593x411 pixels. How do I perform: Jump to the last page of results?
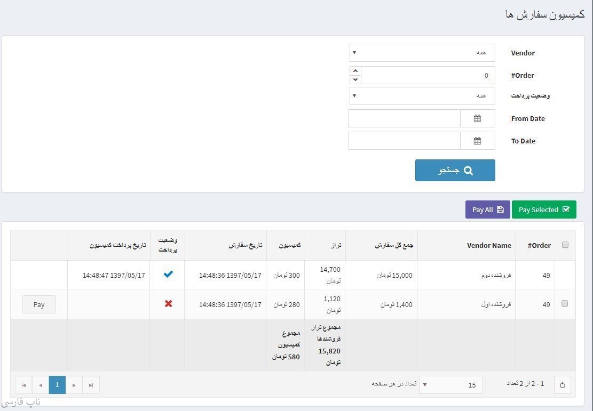91,385
